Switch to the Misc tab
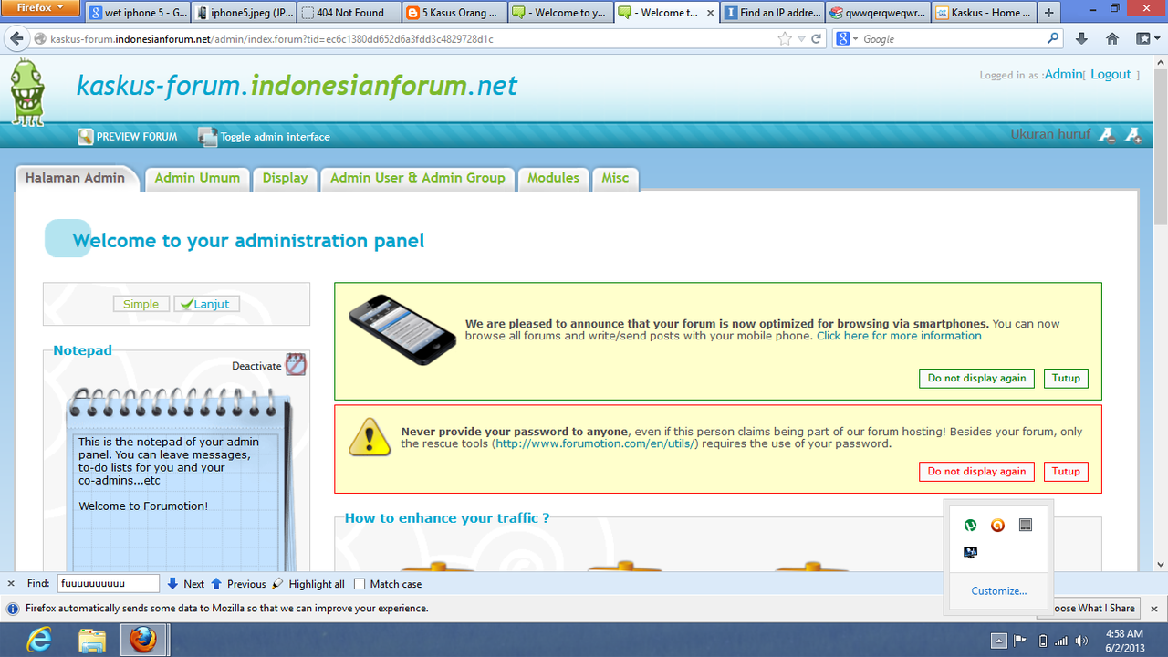Image resolution: width=1168 pixels, height=657 pixels. pyautogui.click(x=615, y=178)
